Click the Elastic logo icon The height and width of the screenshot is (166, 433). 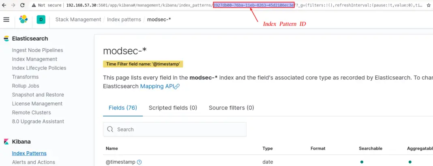[24, 19]
